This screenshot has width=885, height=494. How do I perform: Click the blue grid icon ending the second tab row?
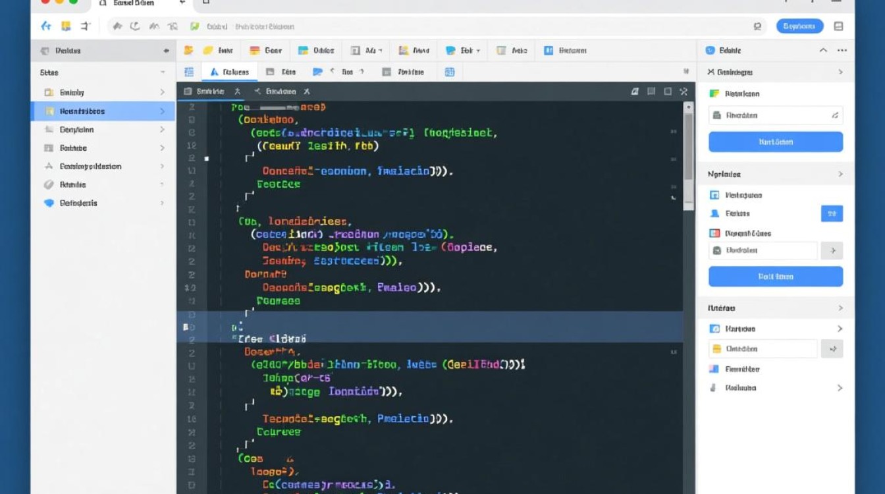click(450, 72)
